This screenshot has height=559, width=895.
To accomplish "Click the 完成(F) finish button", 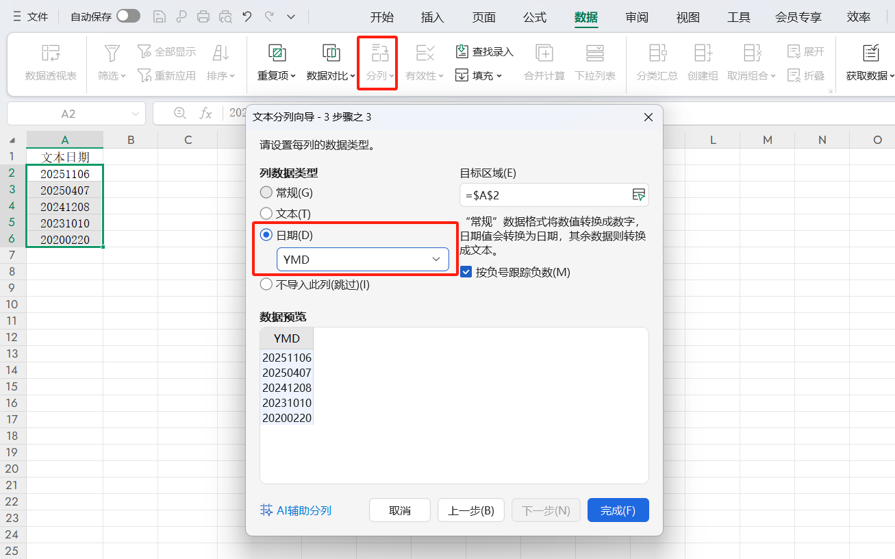I will (618, 510).
